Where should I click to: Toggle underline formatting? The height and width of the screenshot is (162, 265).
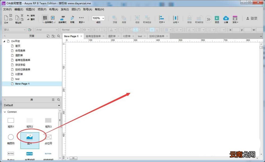click(x=104, y=30)
